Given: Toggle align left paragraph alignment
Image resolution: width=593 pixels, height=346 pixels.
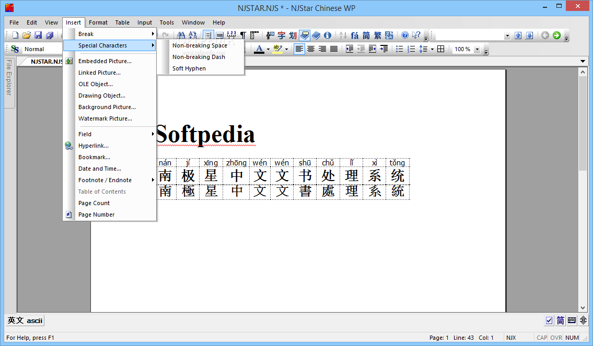Looking at the screenshot, I should [299, 49].
